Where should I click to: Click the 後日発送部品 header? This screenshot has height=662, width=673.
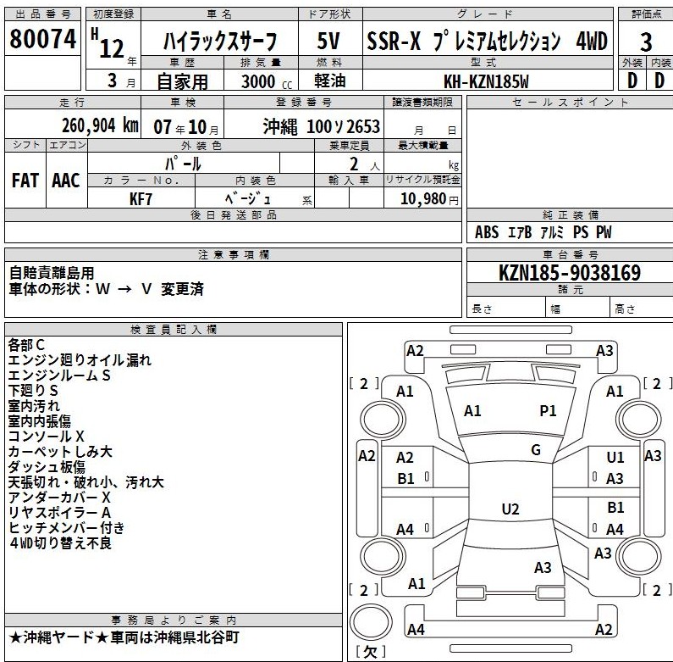tap(233, 215)
